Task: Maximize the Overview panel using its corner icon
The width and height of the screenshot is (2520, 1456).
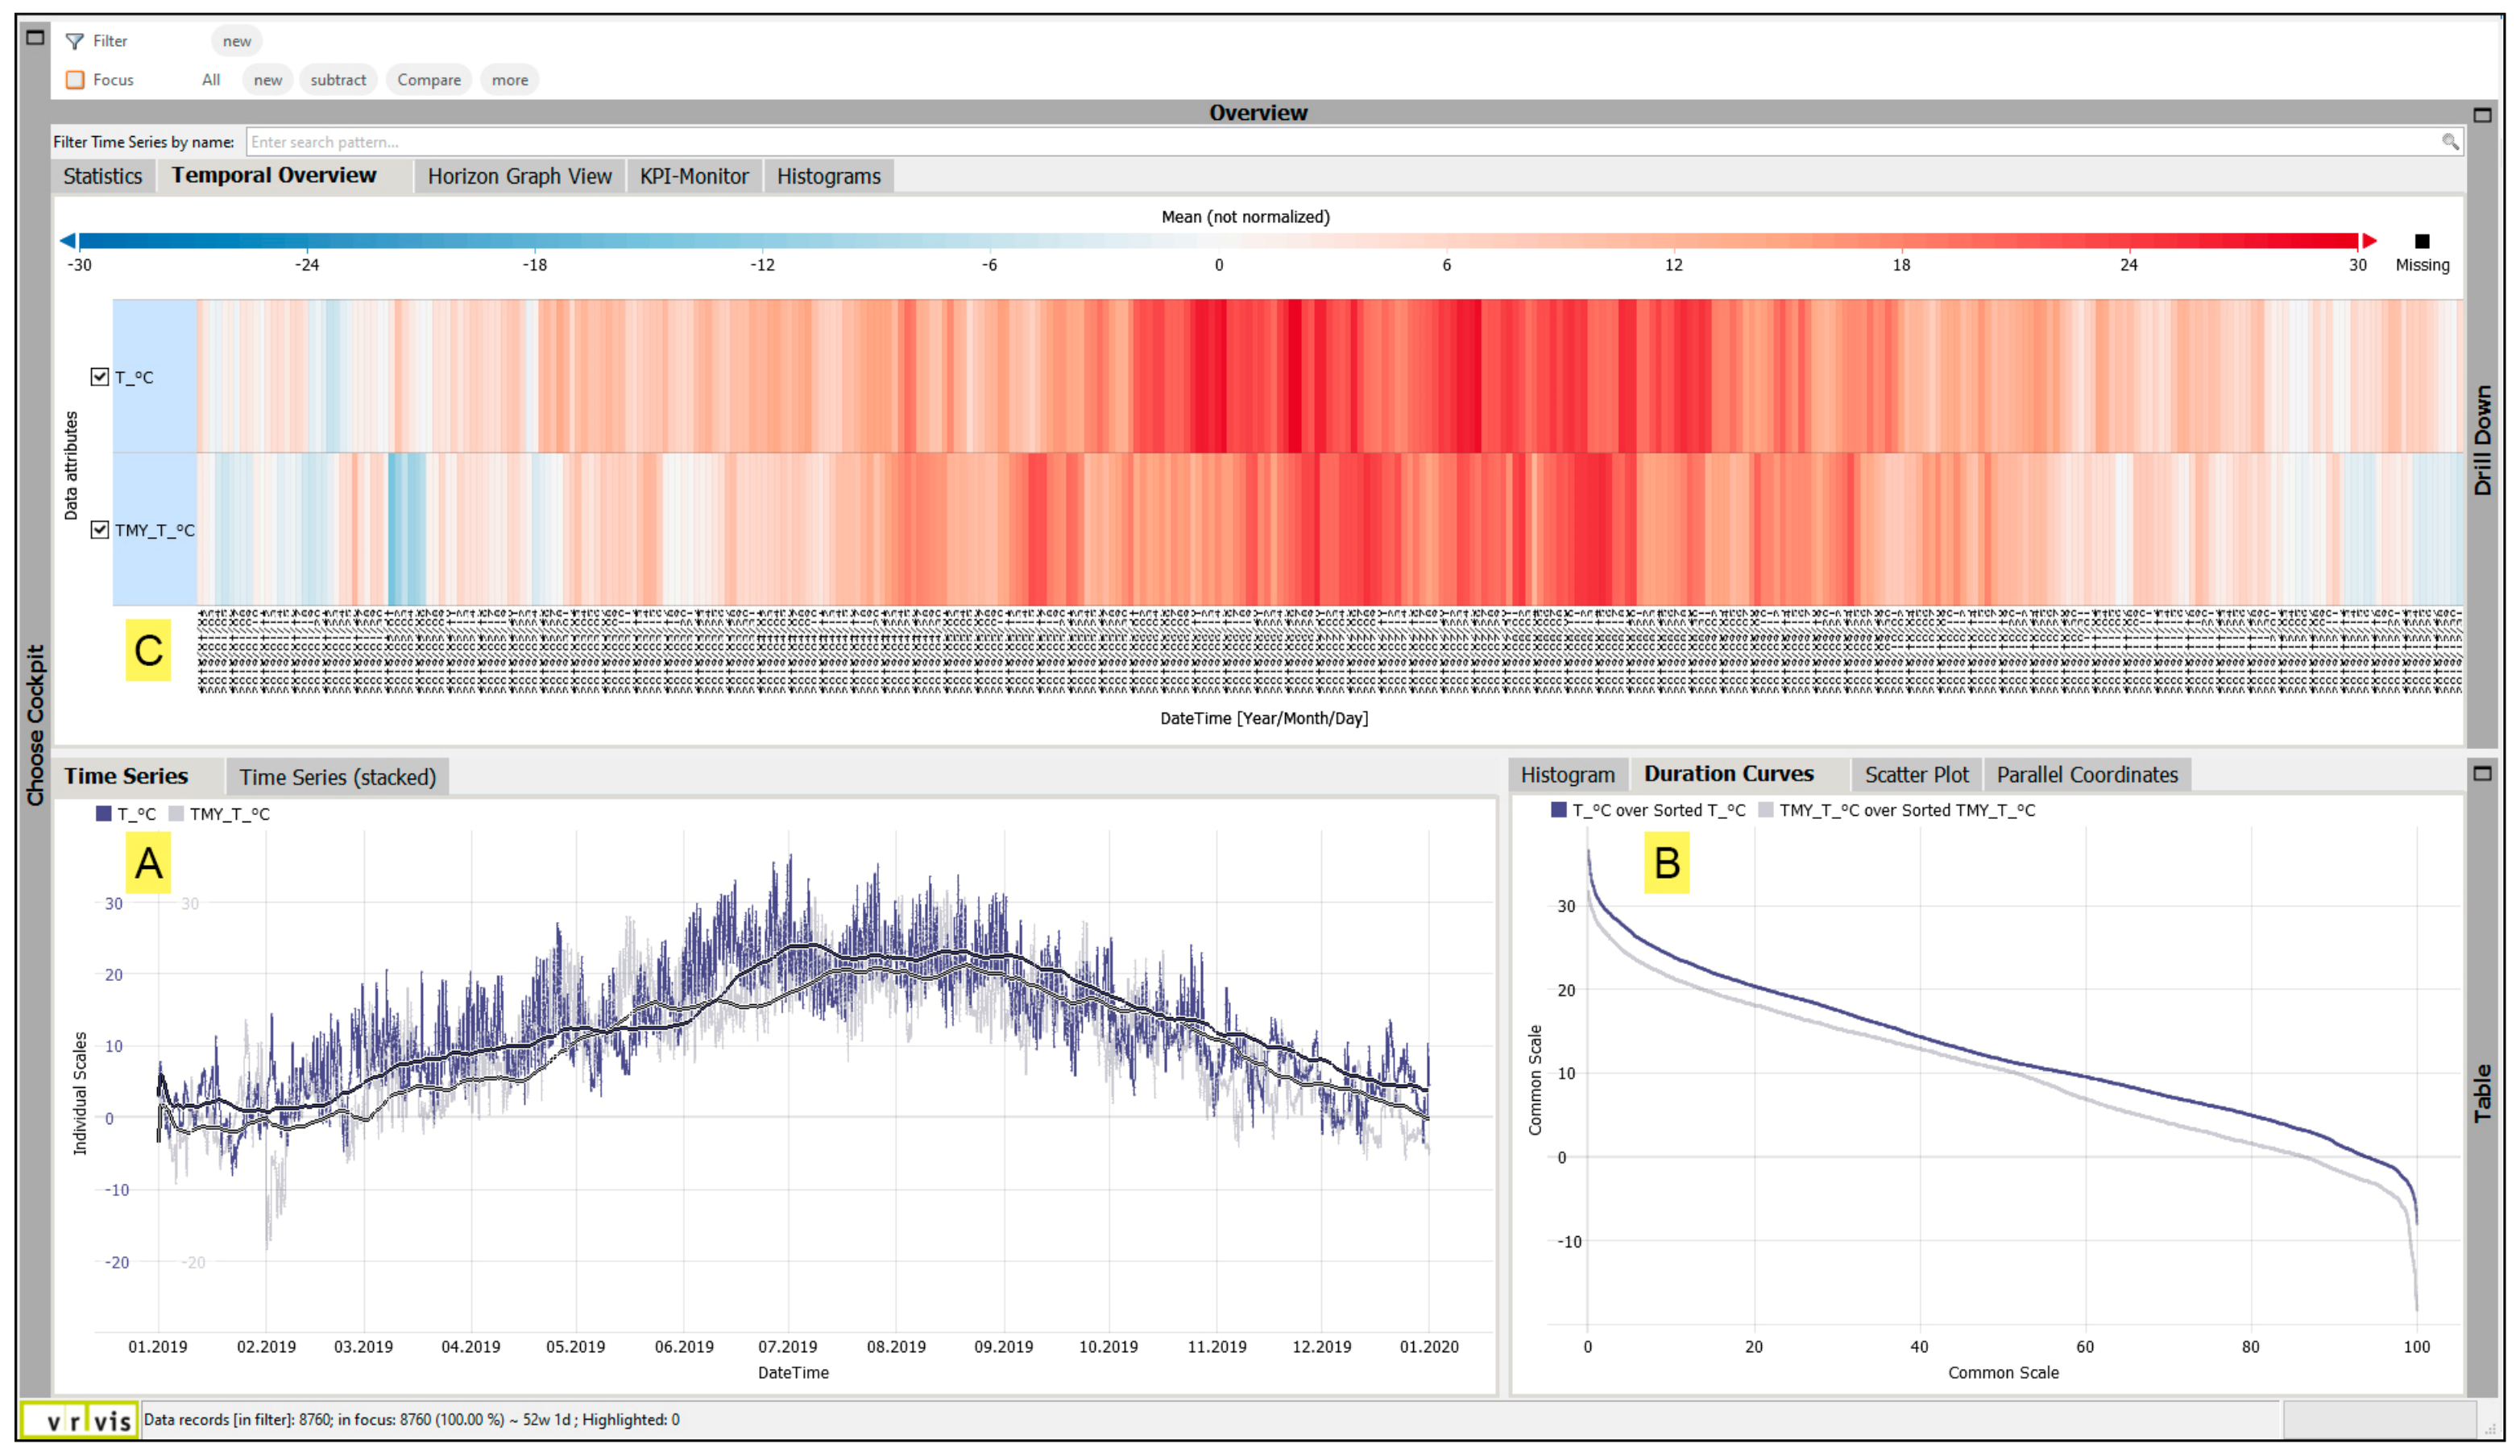Action: (2482, 115)
